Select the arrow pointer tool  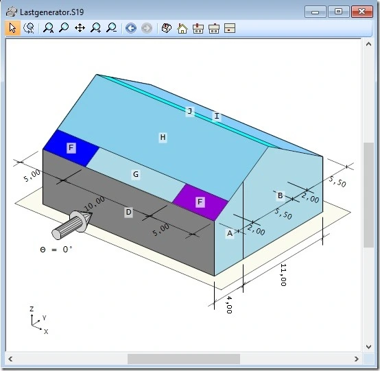12,28
